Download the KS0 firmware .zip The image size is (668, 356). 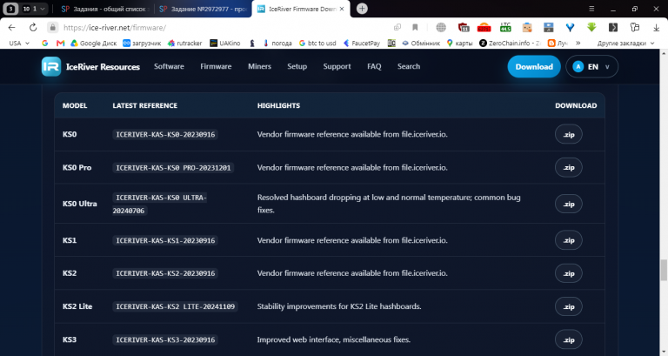pos(568,134)
